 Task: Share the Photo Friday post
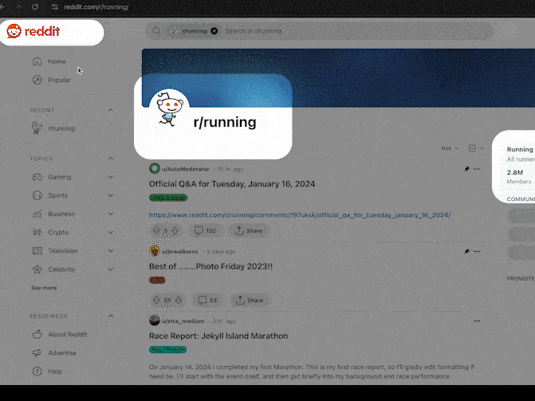pos(250,301)
